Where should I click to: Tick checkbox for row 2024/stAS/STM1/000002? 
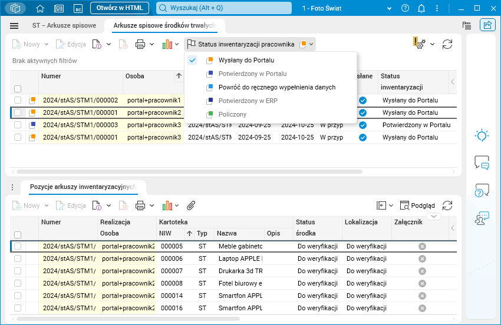coord(18,100)
